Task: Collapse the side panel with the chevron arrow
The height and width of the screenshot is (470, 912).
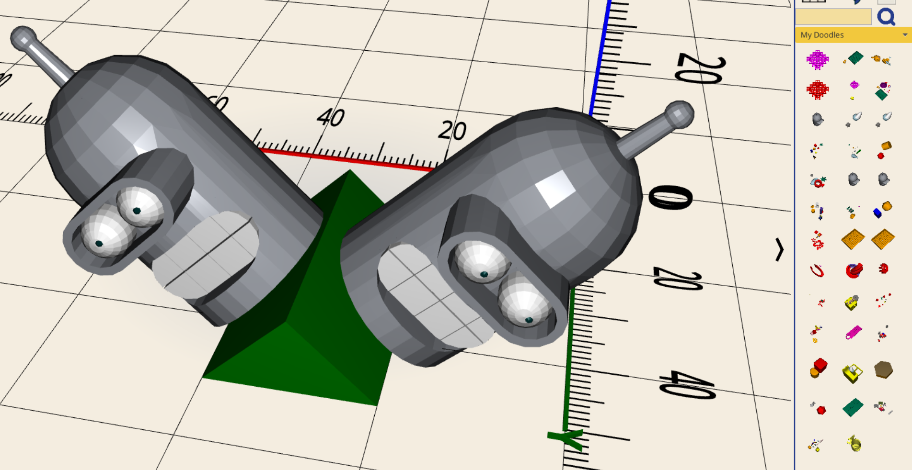Action: (x=779, y=249)
